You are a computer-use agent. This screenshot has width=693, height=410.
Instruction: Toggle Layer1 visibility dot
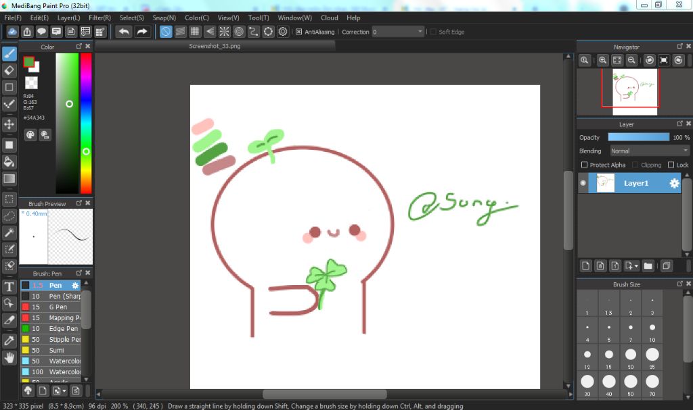(583, 183)
